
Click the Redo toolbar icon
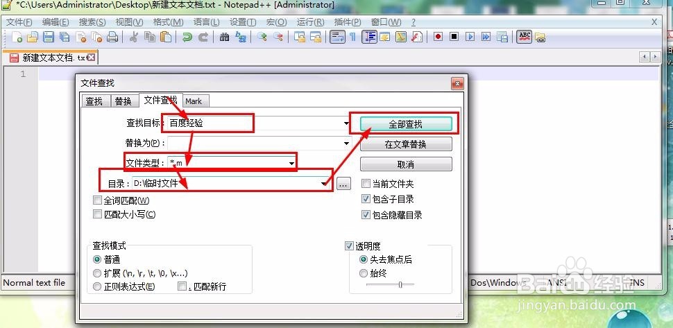pyautogui.click(x=203, y=37)
